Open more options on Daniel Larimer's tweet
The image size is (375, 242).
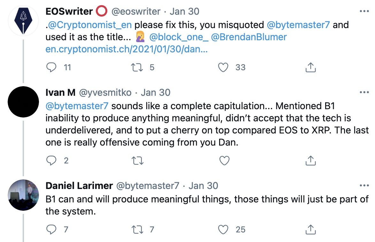tap(364, 185)
